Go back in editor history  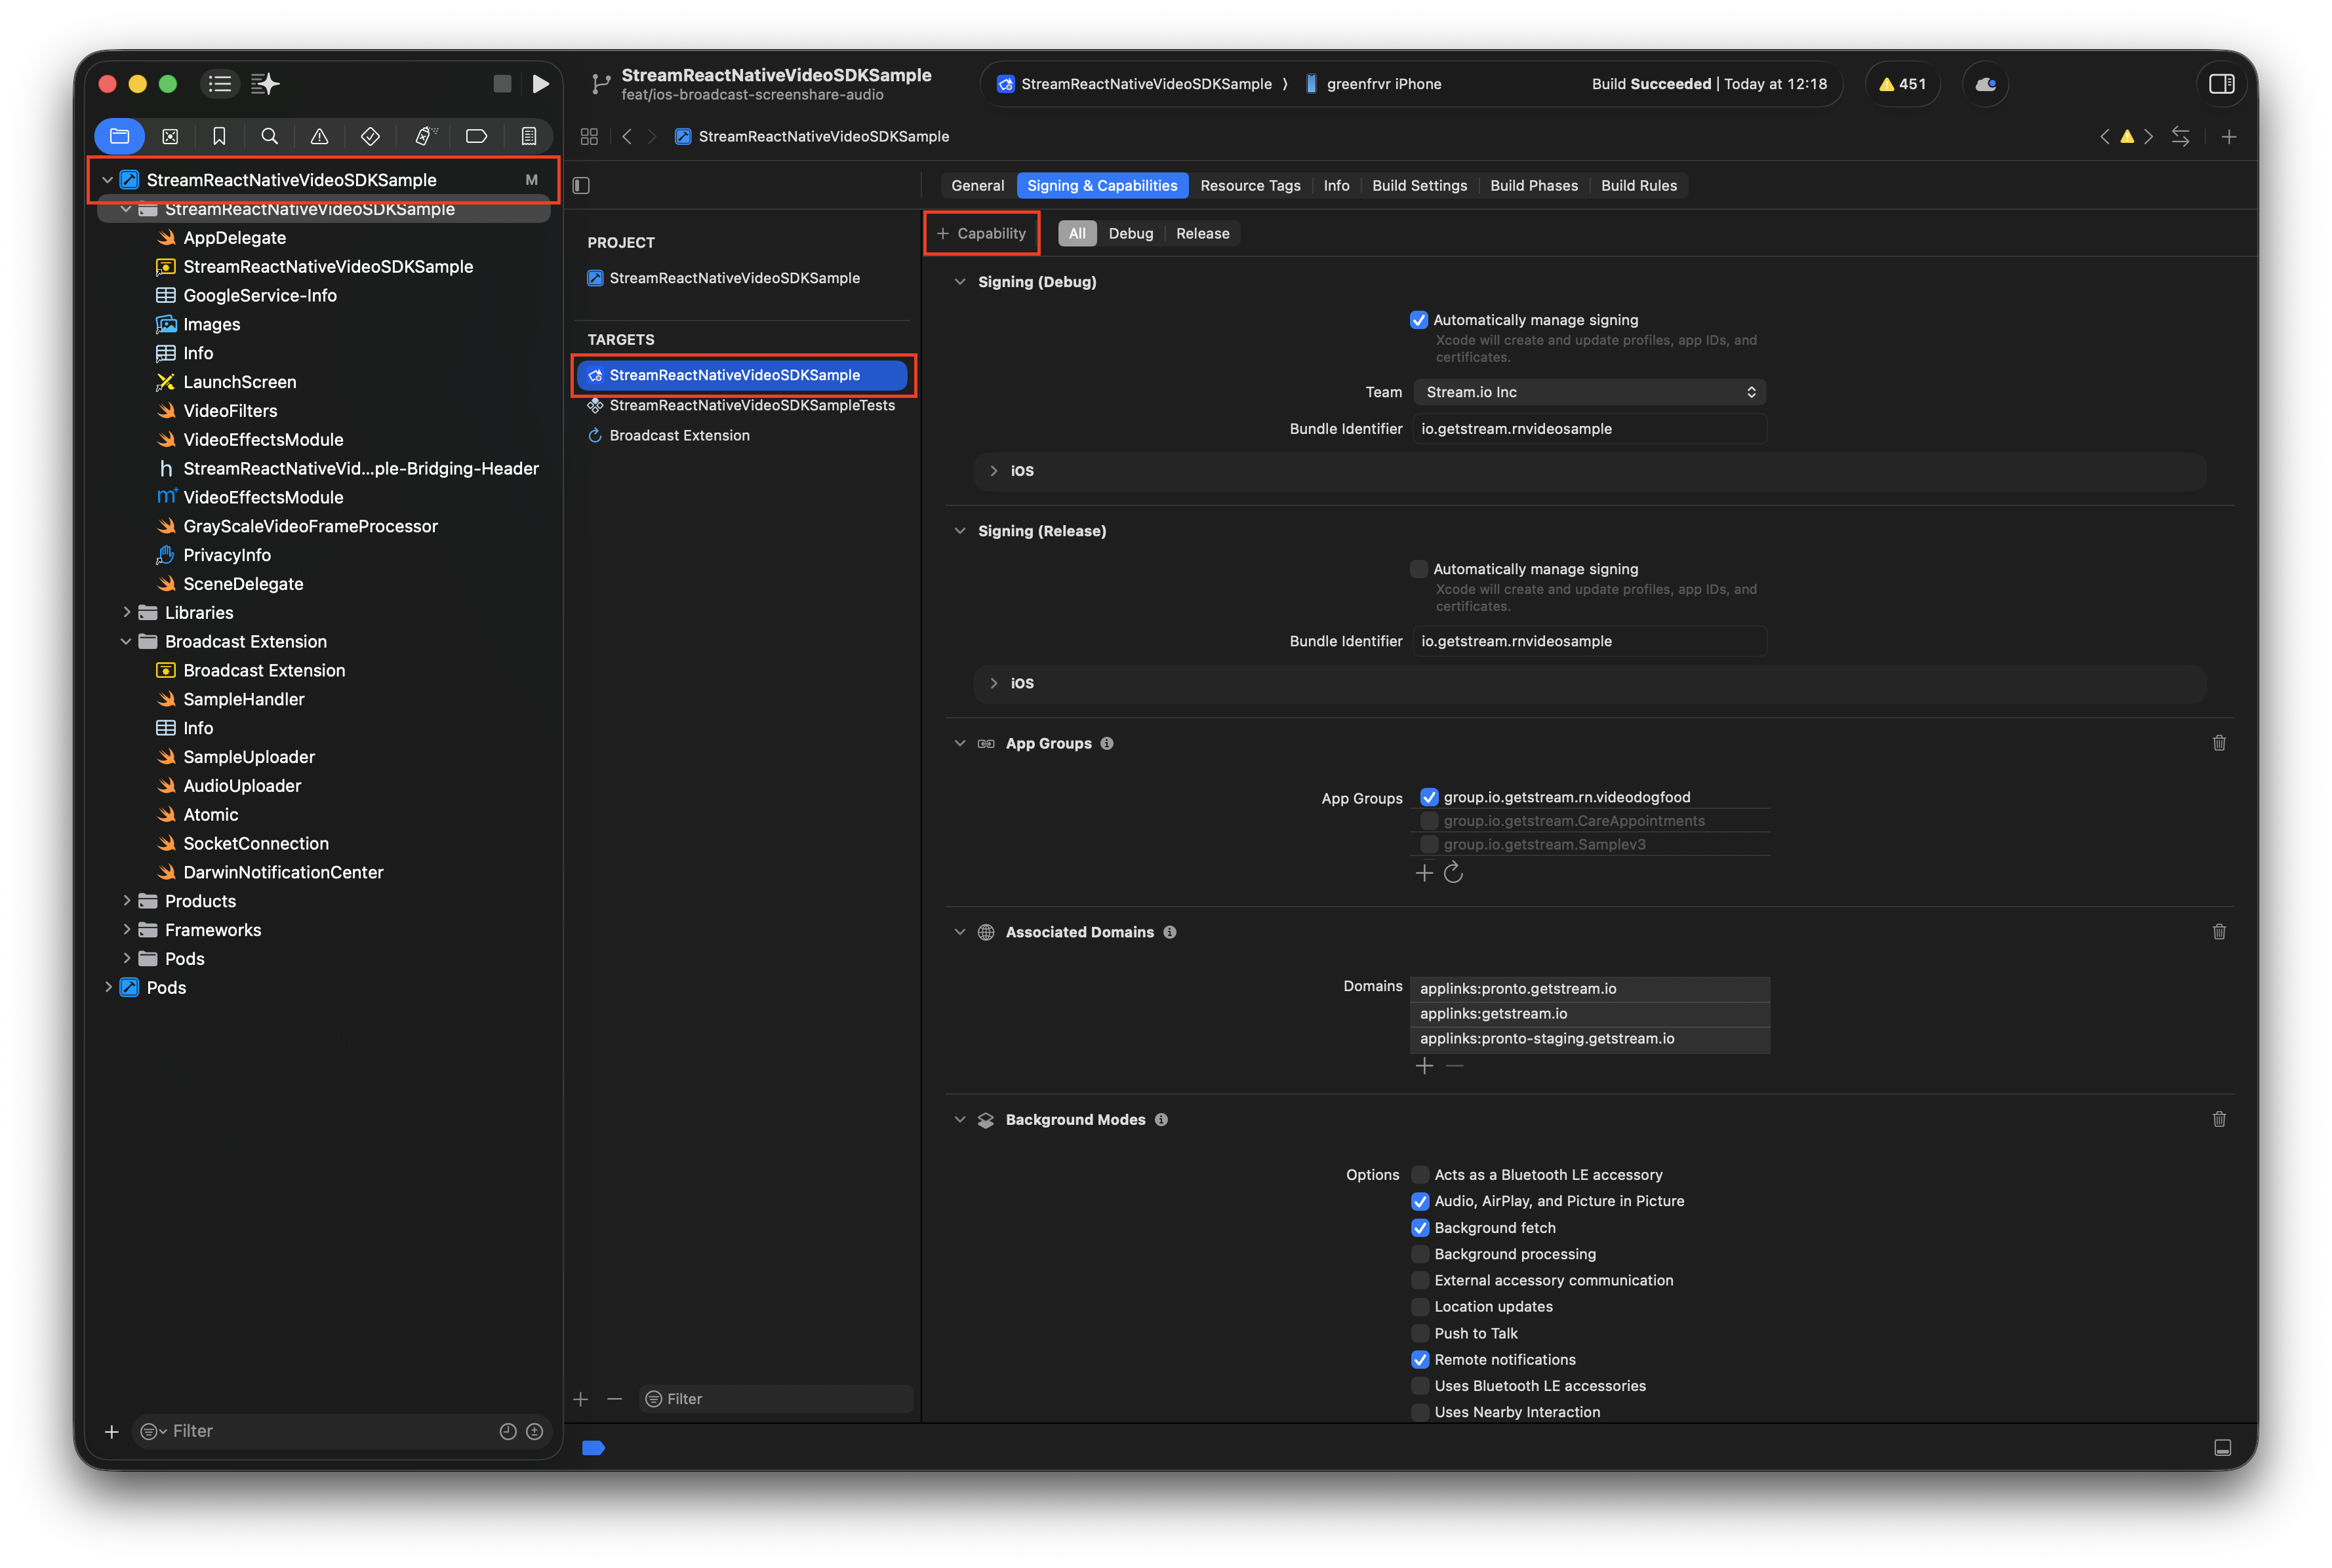(626, 136)
